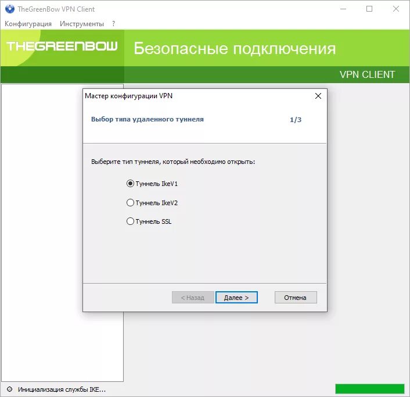This screenshot has width=410, height=397.
Task: Open the ? help menu
Action: tap(113, 24)
